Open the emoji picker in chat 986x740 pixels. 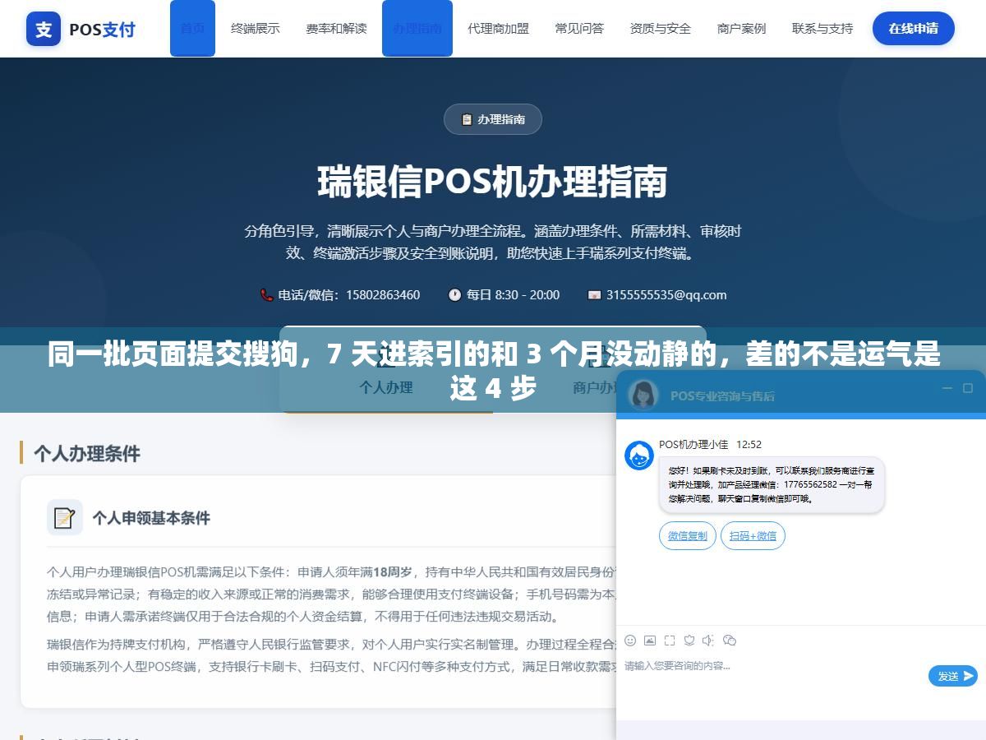[630, 640]
